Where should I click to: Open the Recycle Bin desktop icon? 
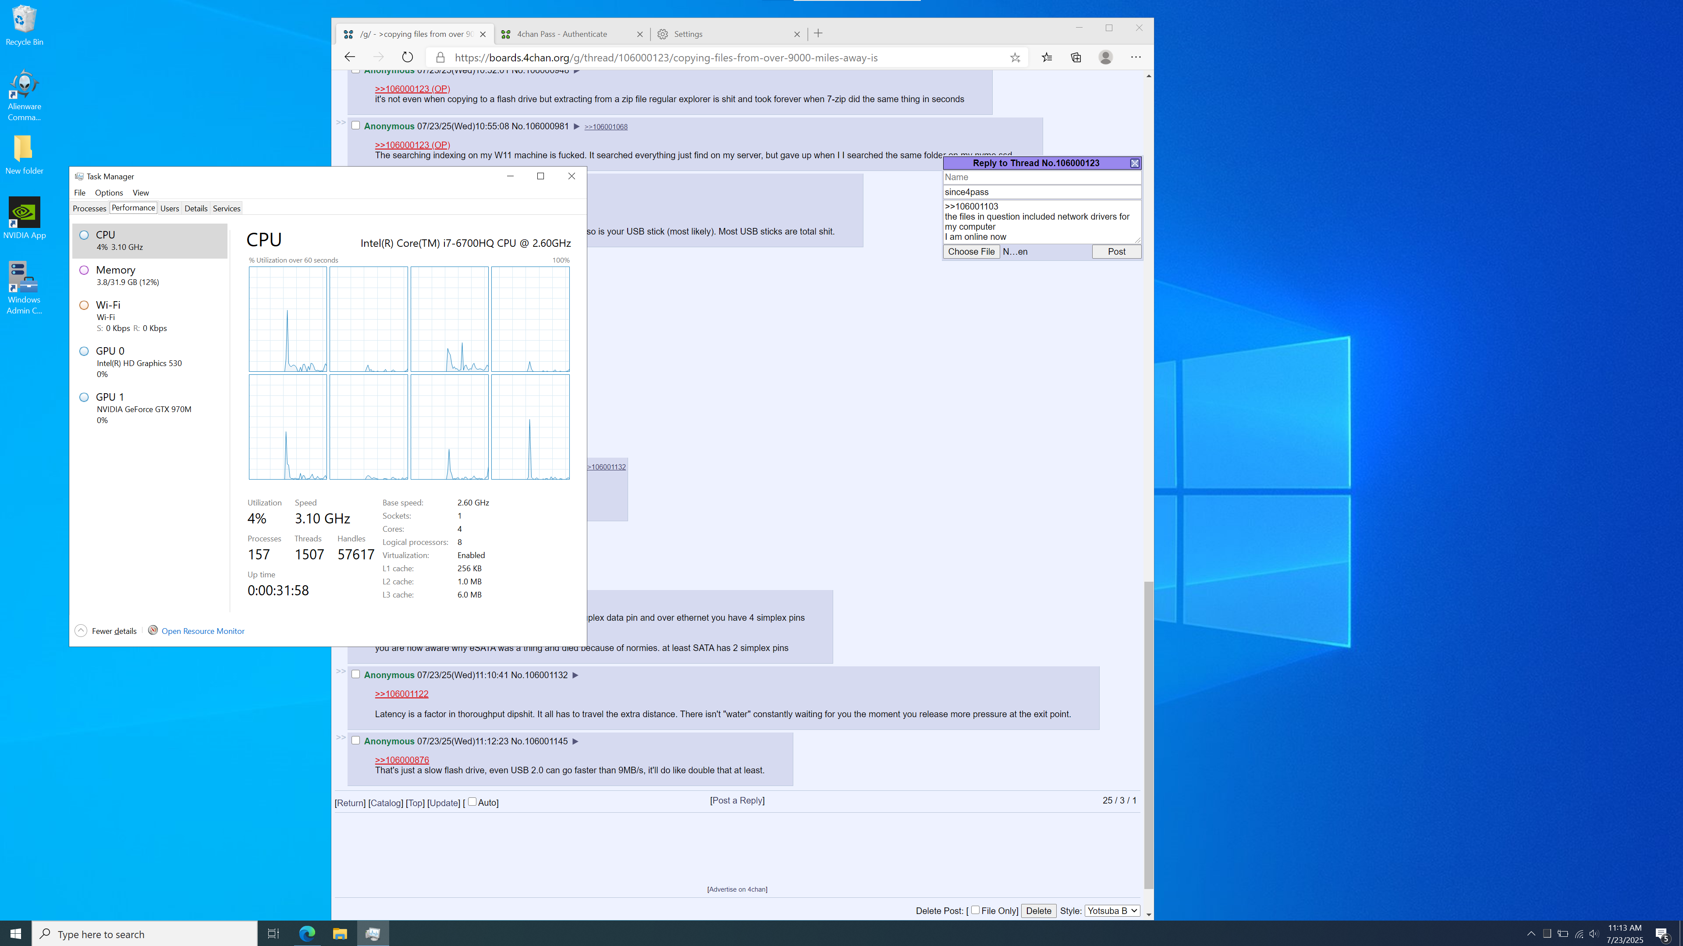point(24,26)
